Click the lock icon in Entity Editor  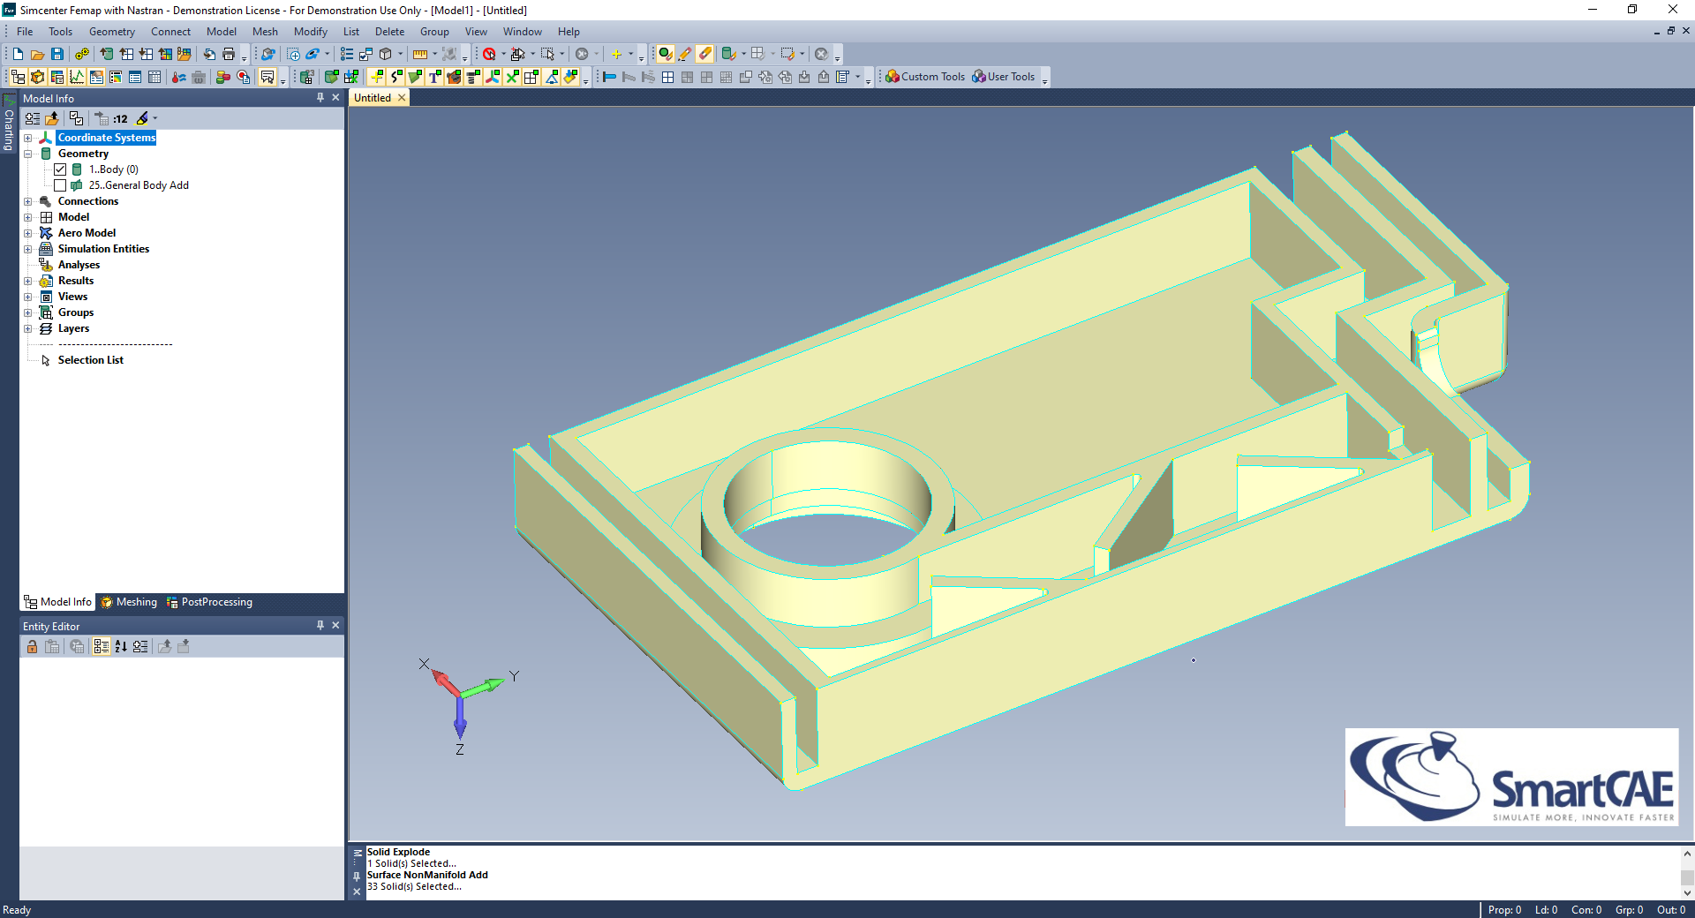(32, 646)
